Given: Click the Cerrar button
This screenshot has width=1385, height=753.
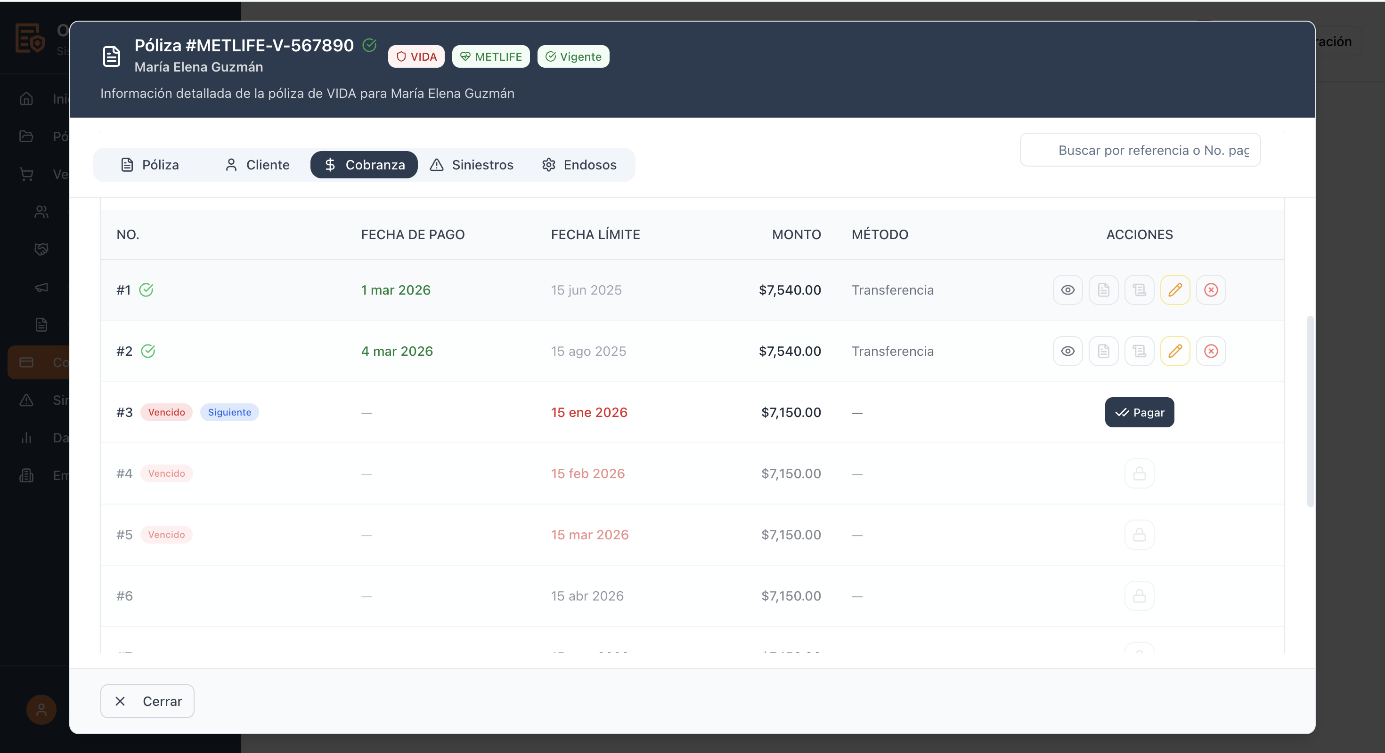Looking at the screenshot, I should pyautogui.click(x=147, y=701).
